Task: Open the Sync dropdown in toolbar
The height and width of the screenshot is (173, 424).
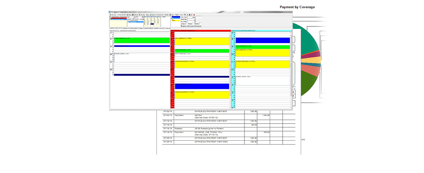Action: 182,15
